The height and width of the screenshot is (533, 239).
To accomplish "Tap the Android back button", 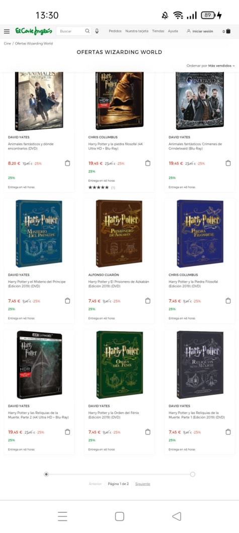I will 177,516.
